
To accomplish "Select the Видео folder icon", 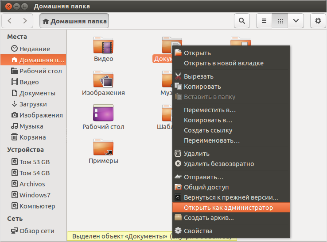I will [x=103, y=45].
